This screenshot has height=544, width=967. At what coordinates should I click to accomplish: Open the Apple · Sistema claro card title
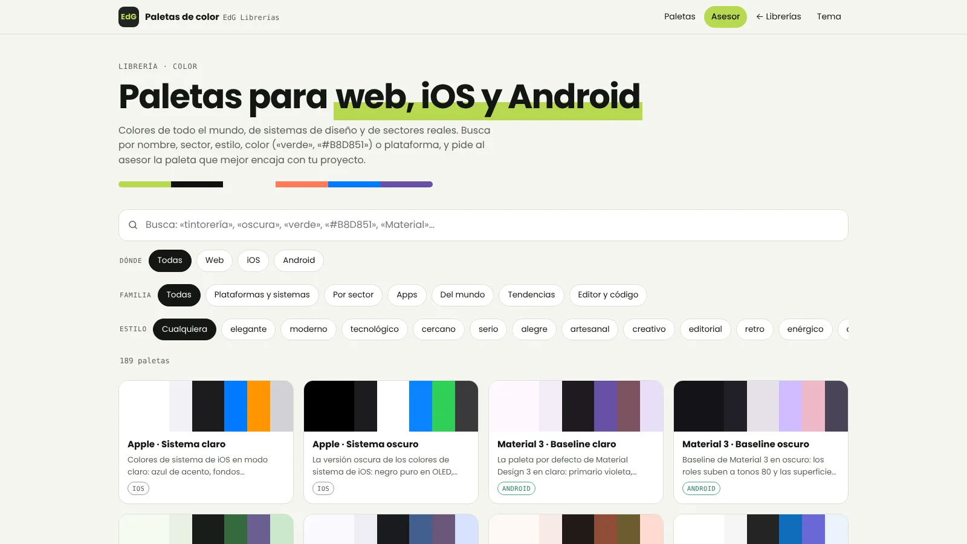pyautogui.click(x=176, y=444)
